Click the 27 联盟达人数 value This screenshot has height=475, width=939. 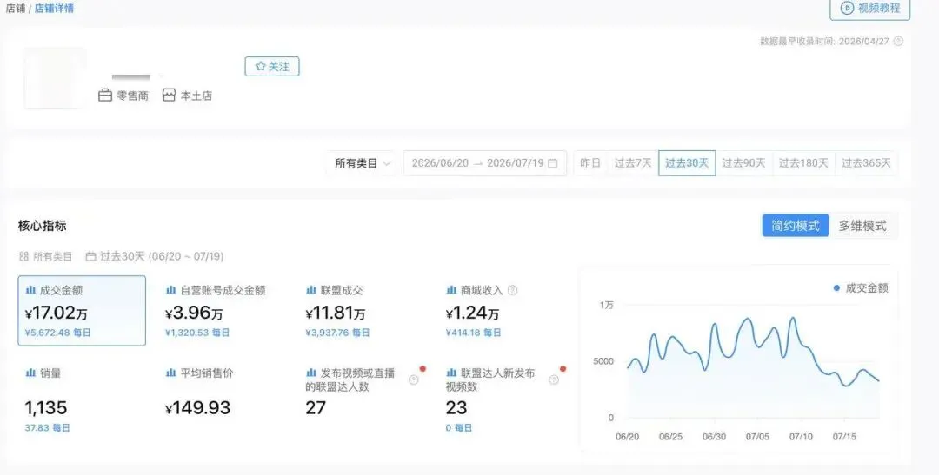pos(316,408)
